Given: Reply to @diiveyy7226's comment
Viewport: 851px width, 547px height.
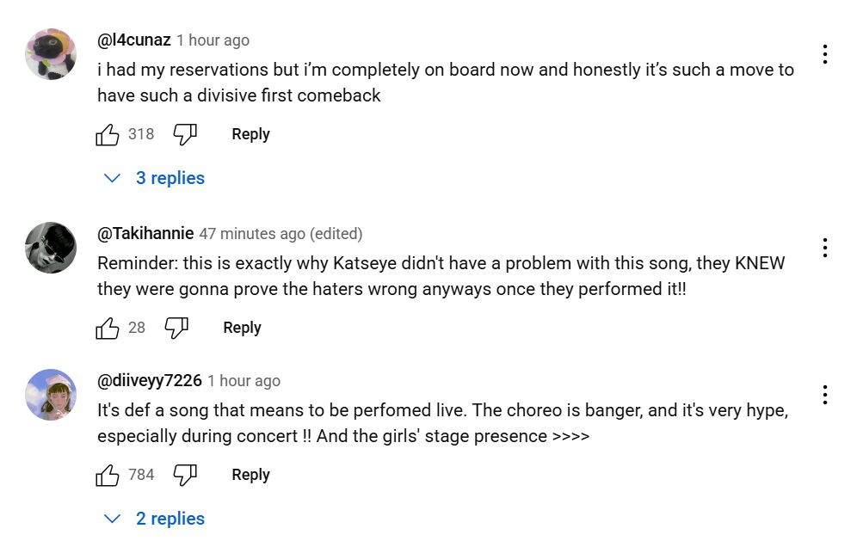Looking at the screenshot, I should pyautogui.click(x=250, y=475).
